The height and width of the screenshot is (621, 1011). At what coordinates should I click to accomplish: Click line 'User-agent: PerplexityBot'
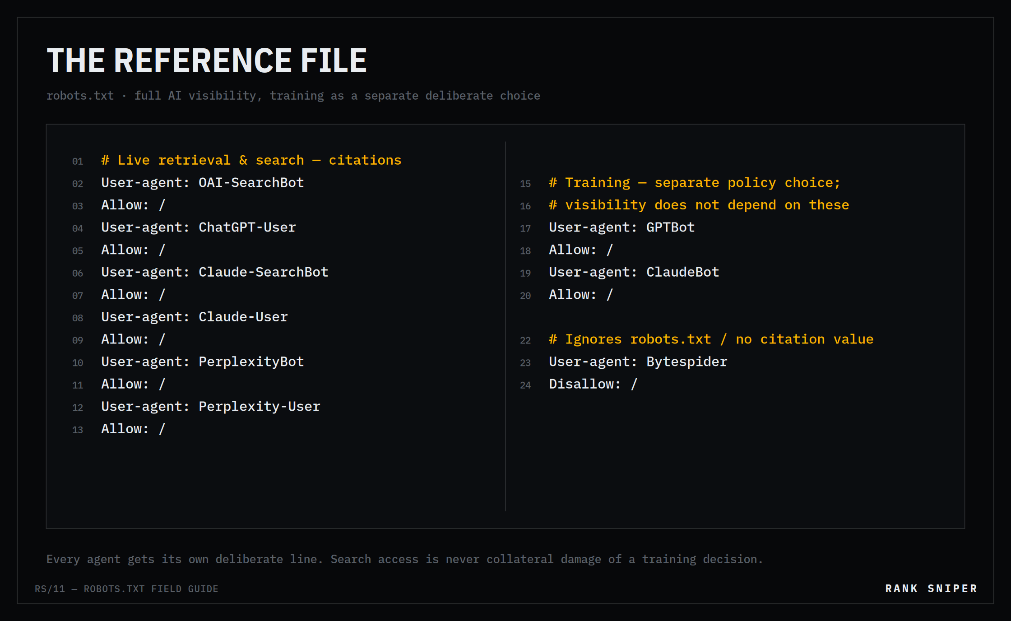[x=203, y=361]
